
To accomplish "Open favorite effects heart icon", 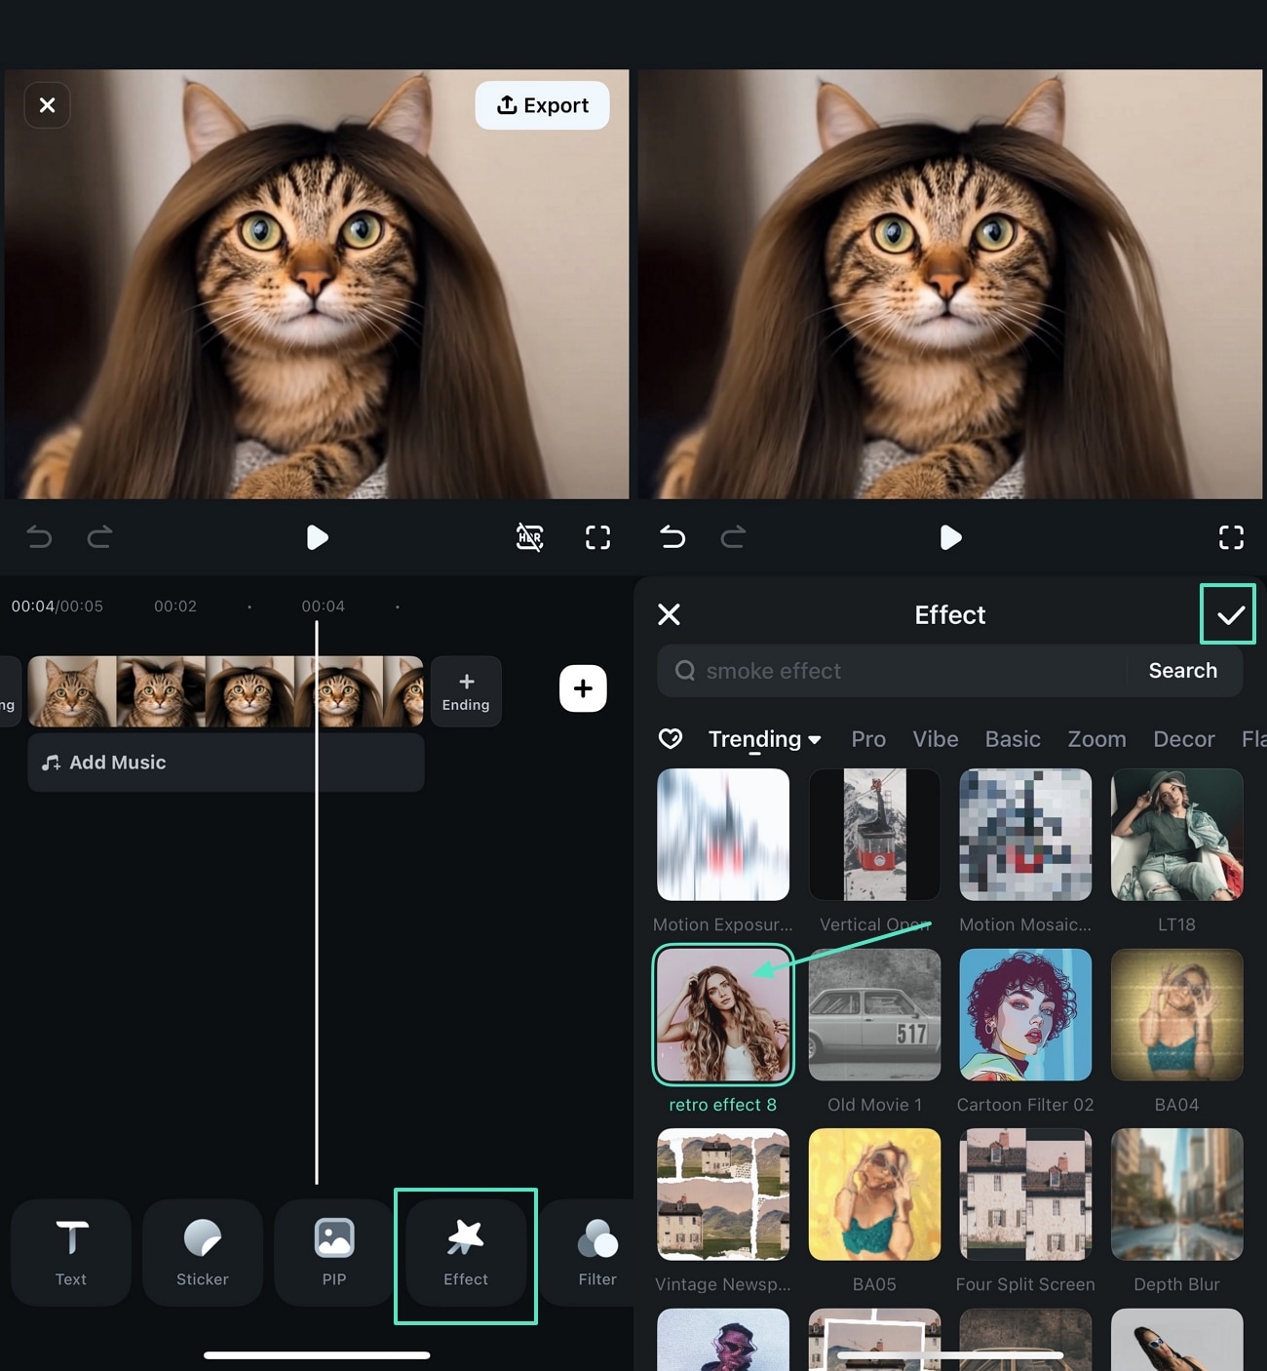I will 671,739.
